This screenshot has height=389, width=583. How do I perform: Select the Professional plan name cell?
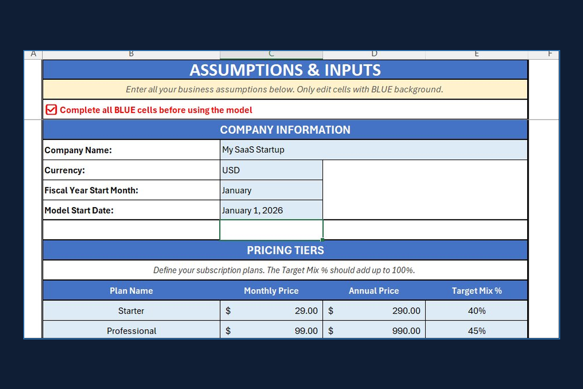pos(131,331)
